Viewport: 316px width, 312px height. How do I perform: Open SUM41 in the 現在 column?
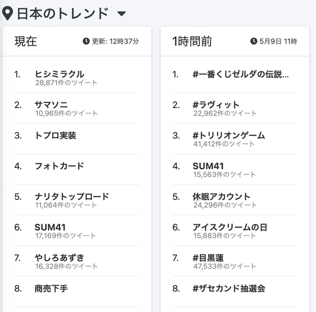[50, 227]
